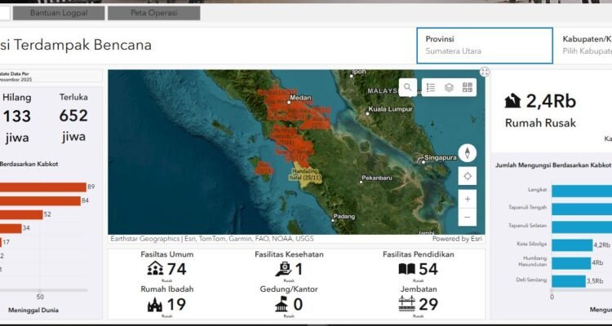Zoom out on the map

468,218
